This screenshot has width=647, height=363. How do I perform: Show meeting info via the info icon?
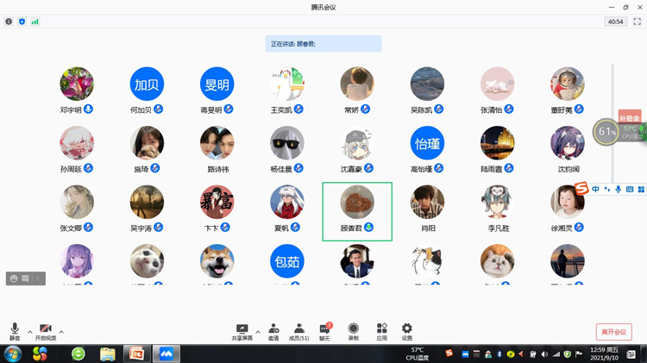pos(9,22)
